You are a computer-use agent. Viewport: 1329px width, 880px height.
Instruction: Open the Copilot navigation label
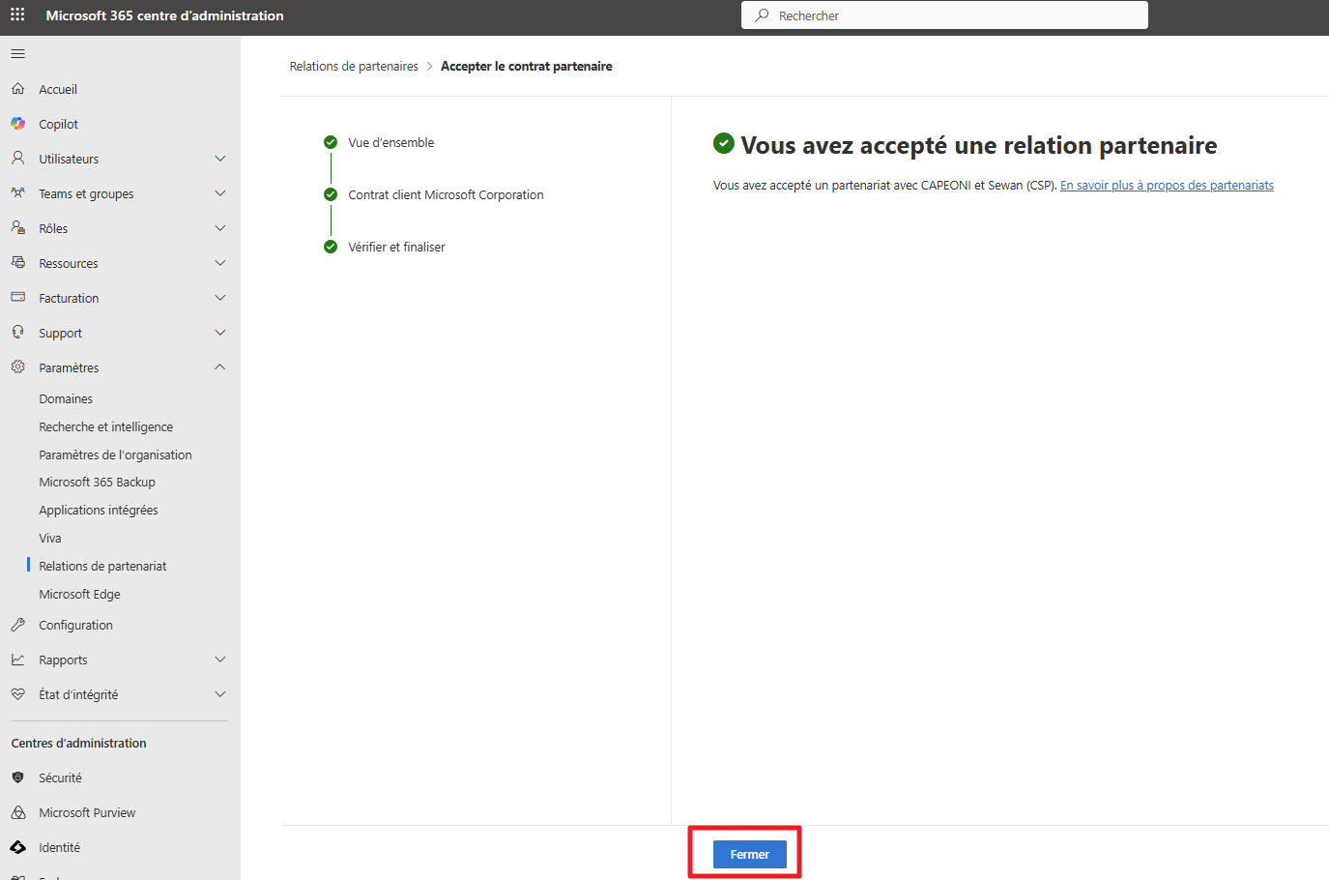[x=59, y=124]
